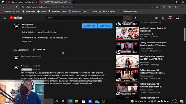Screen dimensions: 186x104
Task: Open BACK TO SCHOOL supplies haul title
Action: coord(152,58)
